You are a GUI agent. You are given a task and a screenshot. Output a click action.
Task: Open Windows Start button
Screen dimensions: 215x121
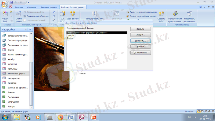coord(5,117)
